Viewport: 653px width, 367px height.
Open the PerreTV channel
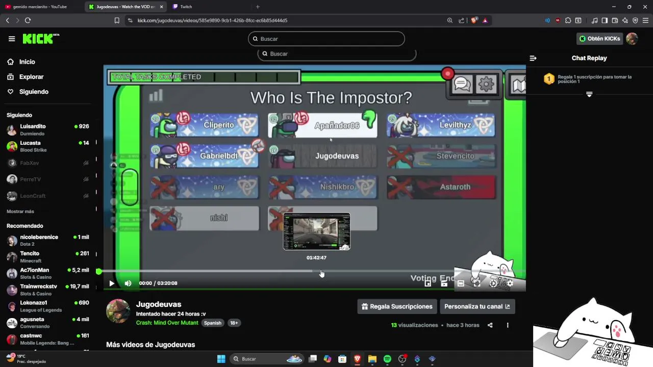pyautogui.click(x=48, y=179)
